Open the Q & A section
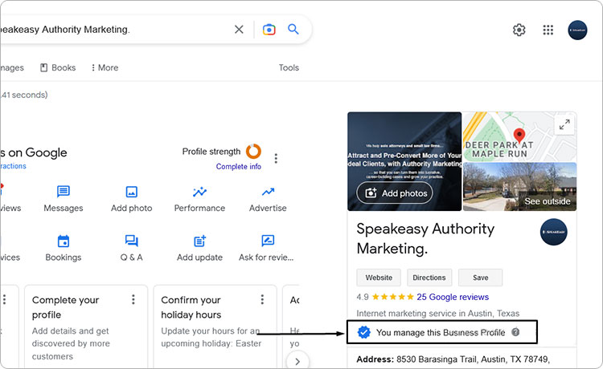Screen dimensions: 603x369 [x=132, y=248]
